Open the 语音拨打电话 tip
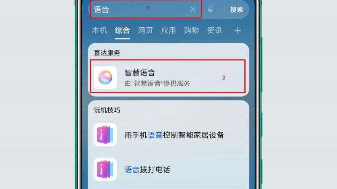 (x=147, y=170)
